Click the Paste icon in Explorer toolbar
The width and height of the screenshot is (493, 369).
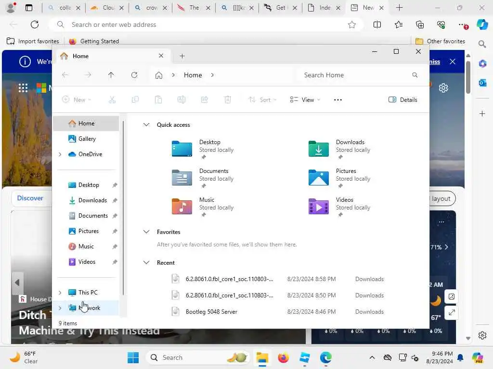tap(158, 100)
